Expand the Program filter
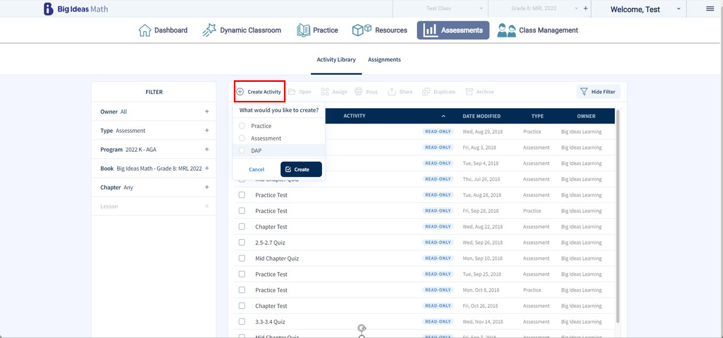 click(x=207, y=149)
